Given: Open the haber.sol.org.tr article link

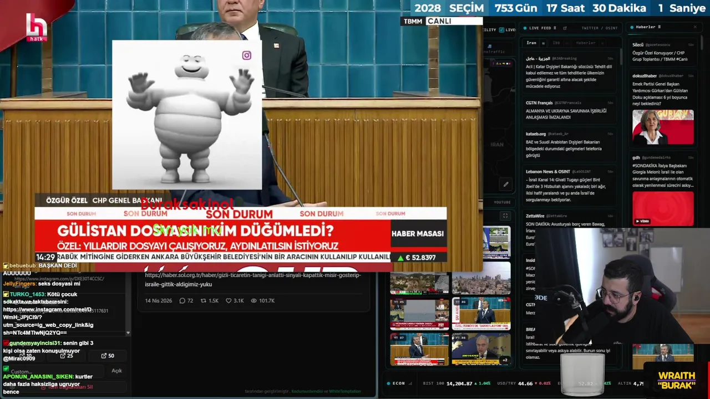Looking at the screenshot, I should [x=253, y=279].
